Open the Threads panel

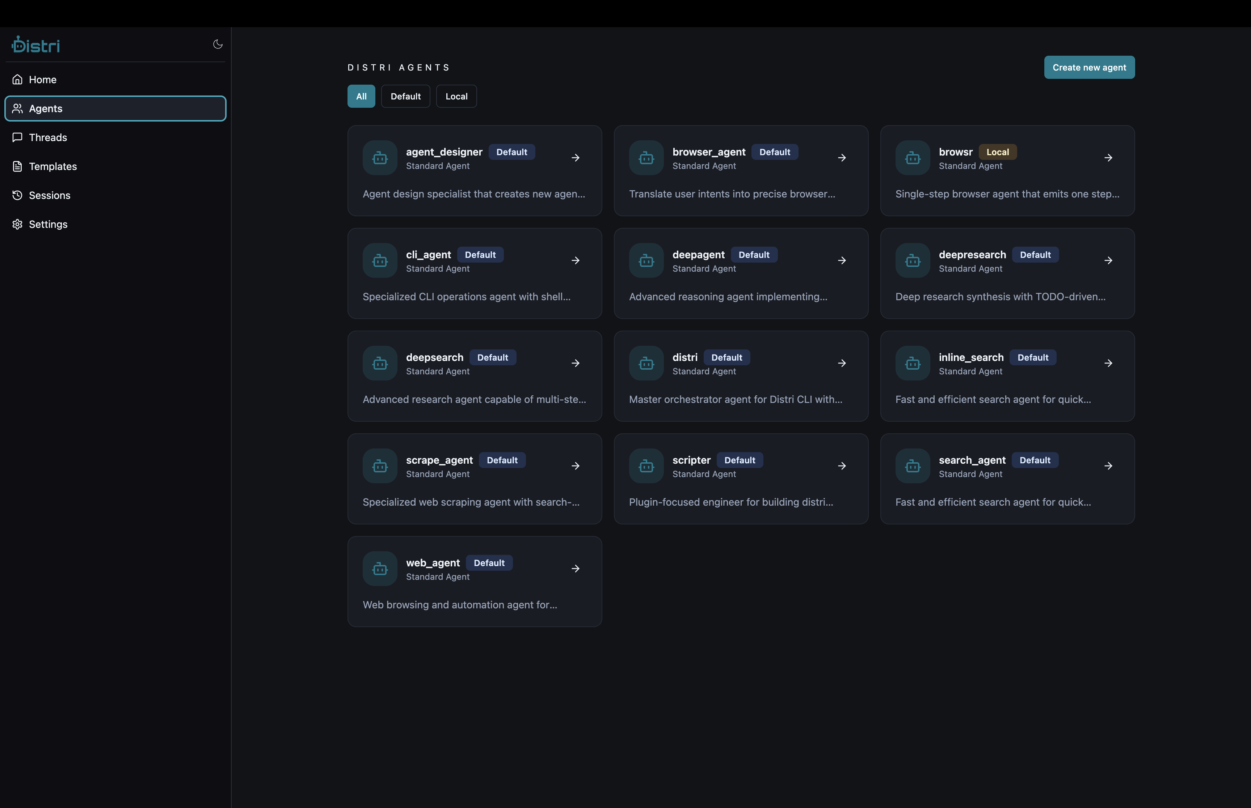pyautogui.click(x=48, y=137)
